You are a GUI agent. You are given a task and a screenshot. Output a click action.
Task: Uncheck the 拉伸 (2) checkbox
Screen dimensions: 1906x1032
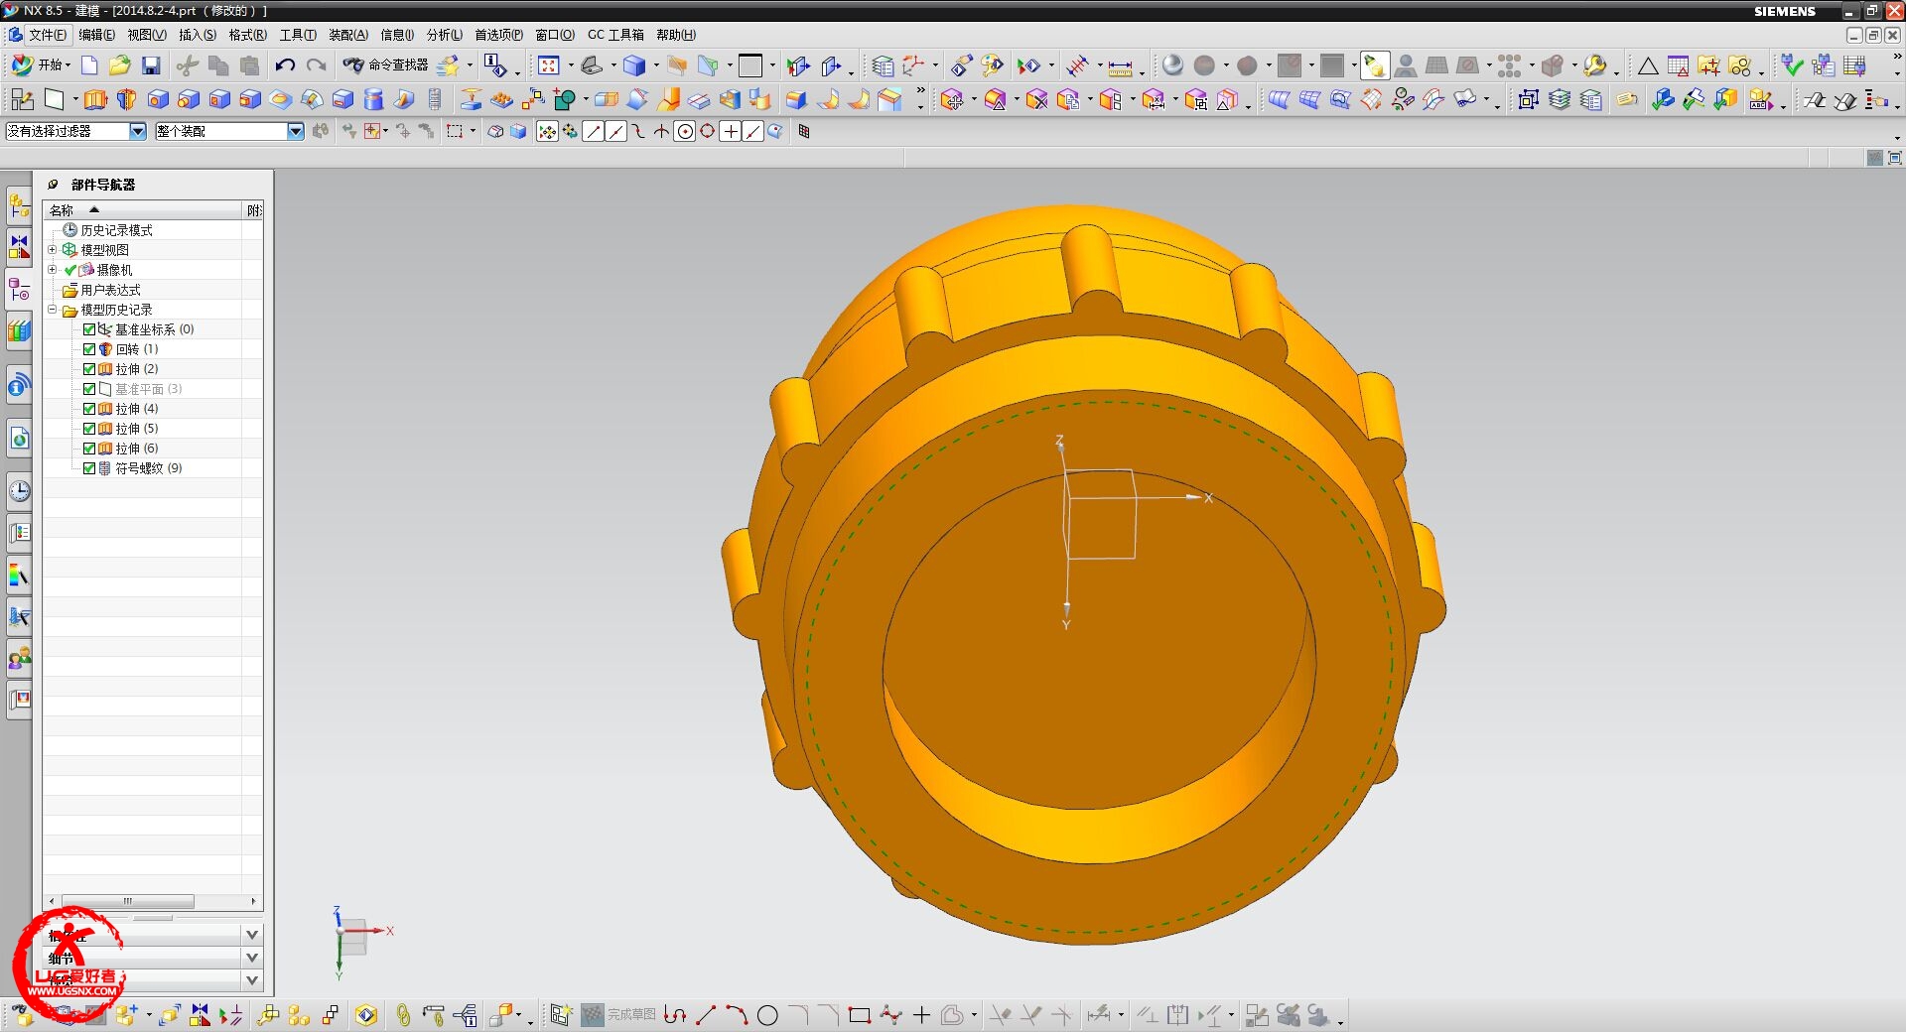(89, 369)
